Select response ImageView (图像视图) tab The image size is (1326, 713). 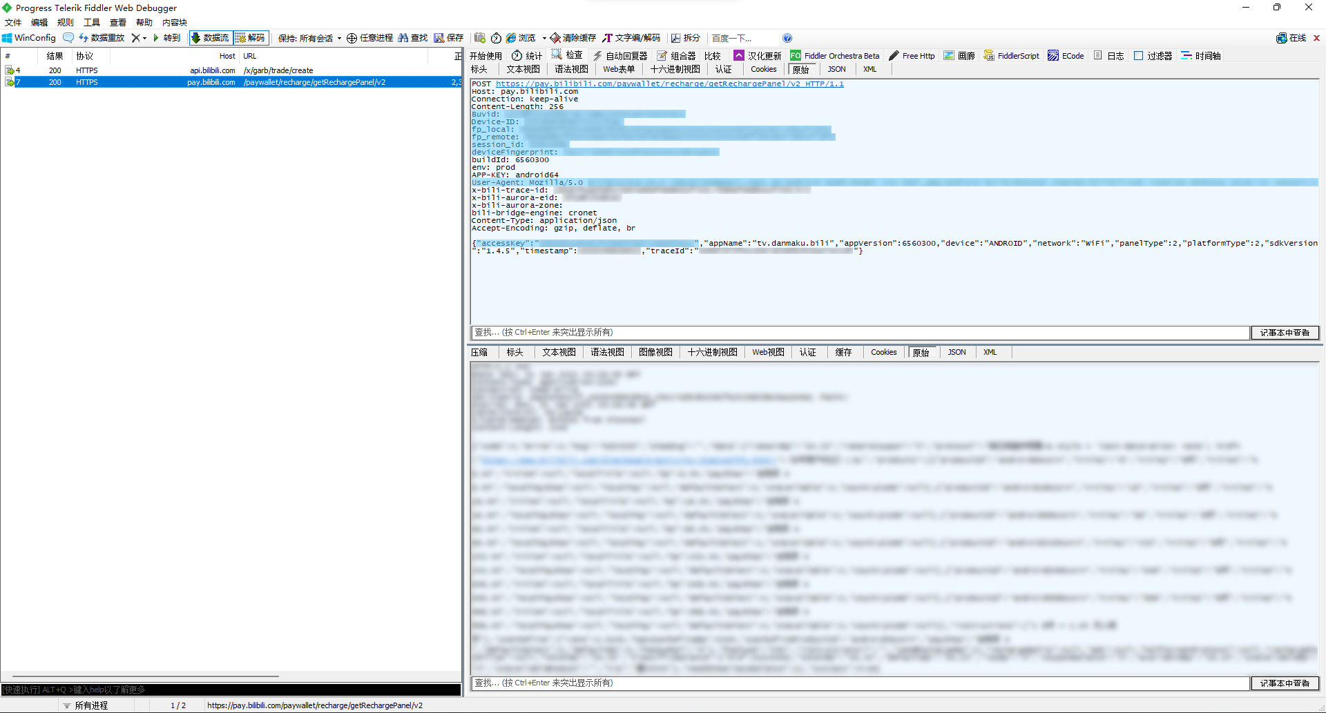tap(655, 352)
